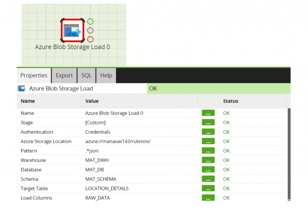Viewport: 308px width, 212px height.
Task: Click ellipsis button for Target Table
Action: 208,188
